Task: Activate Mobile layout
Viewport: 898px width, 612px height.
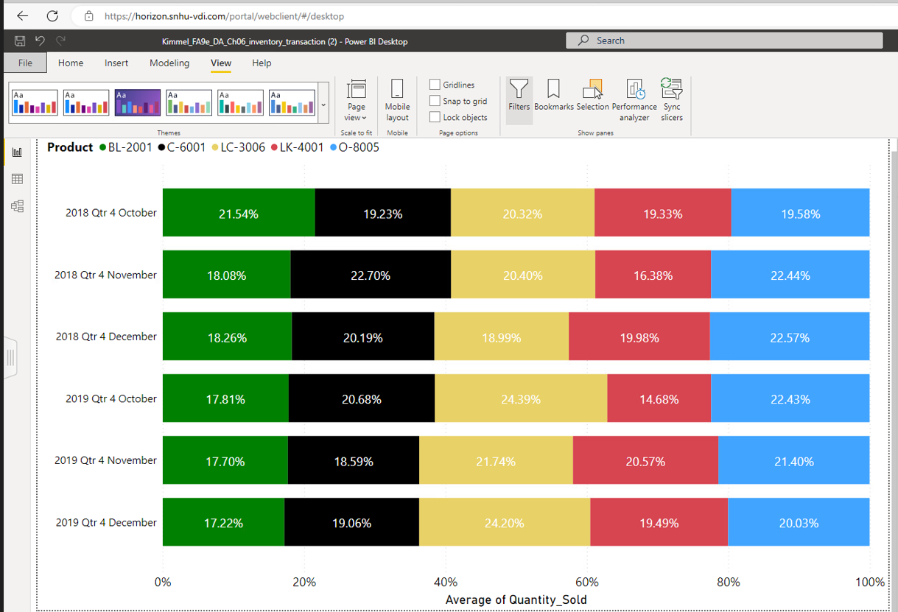Action: pyautogui.click(x=397, y=99)
